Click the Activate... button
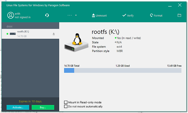 [18, 107]
